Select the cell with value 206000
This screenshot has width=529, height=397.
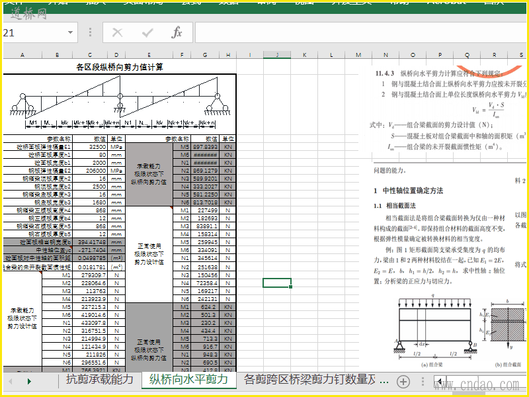pos(90,171)
